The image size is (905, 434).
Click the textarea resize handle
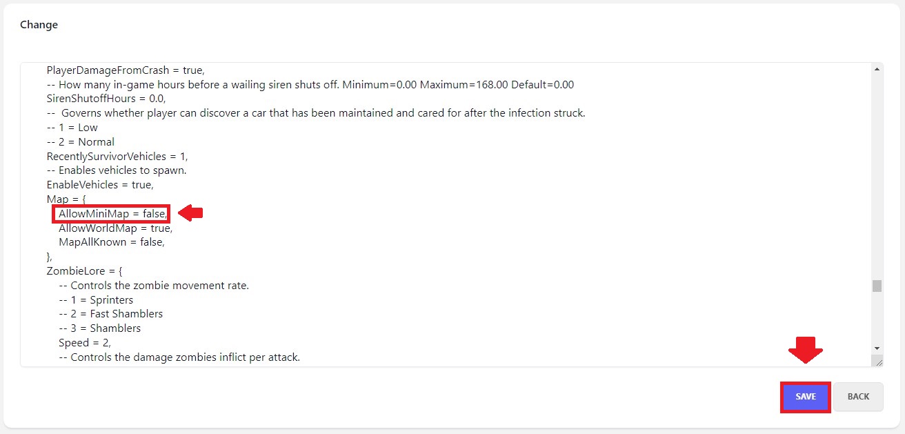coord(877,361)
